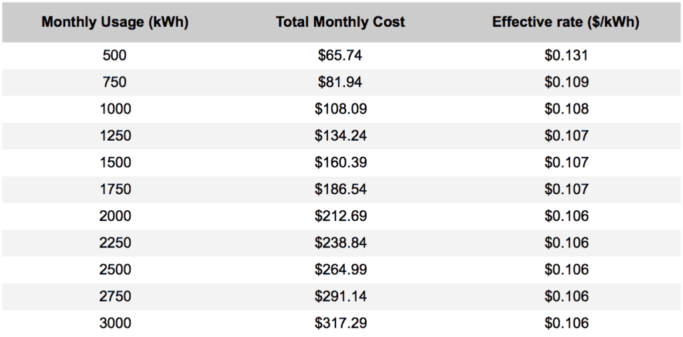Select the $0.131 effective rate cell
This screenshot has height=337, width=683.
point(566,55)
